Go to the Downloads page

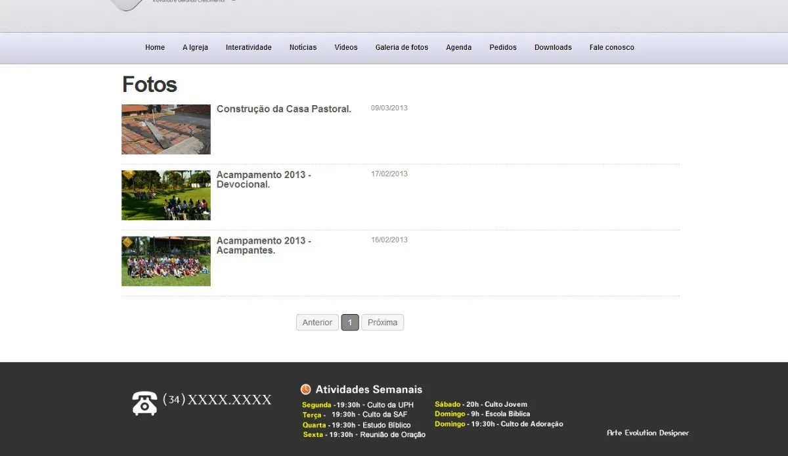tap(553, 47)
